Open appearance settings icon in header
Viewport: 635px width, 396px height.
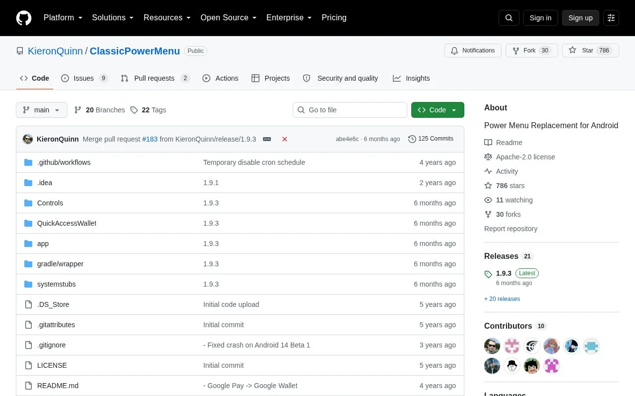pyautogui.click(x=611, y=18)
